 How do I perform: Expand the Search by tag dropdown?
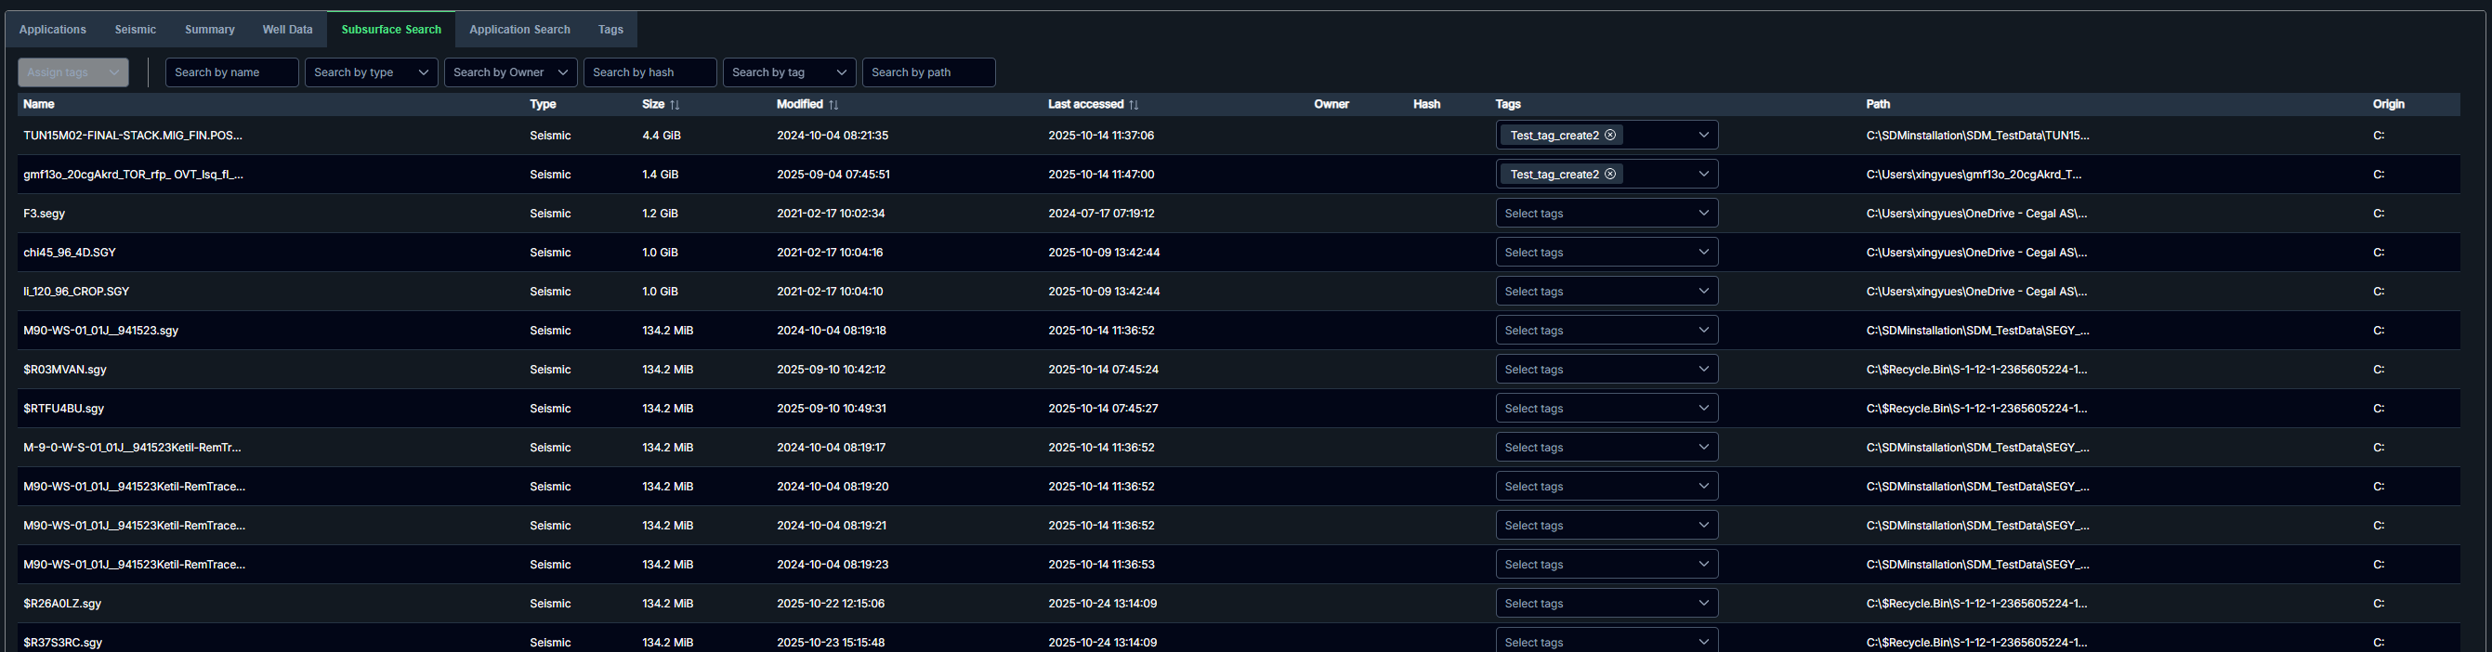pyautogui.click(x=789, y=72)
